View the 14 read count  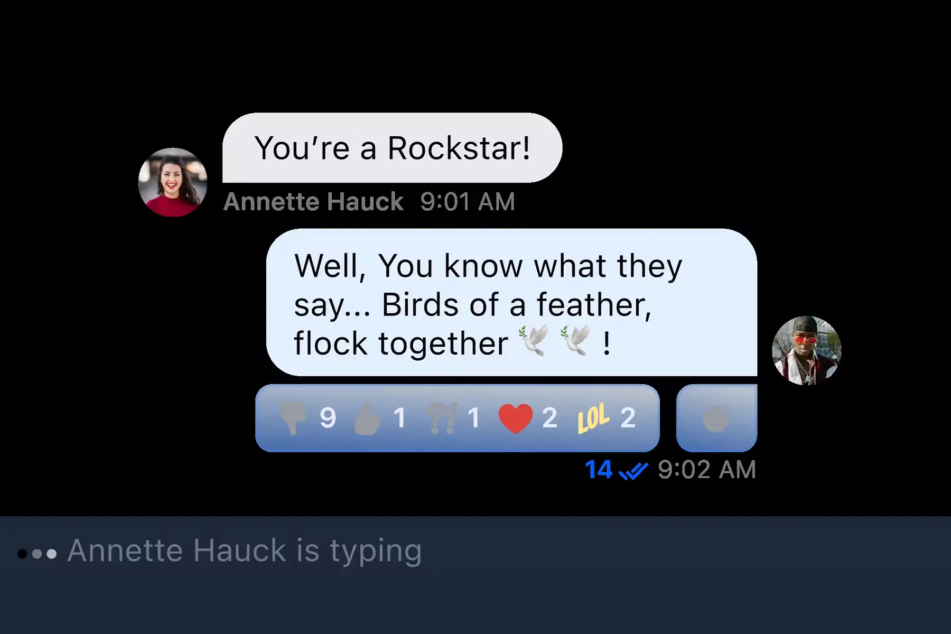pyautogui.click(x=598, y=470)
